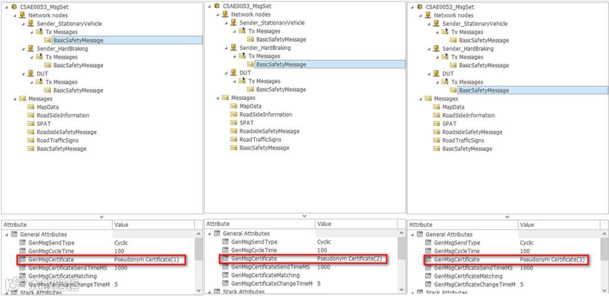
Task: Click General Attributes icon in middle panel
Action: click(x=217, y=234)
